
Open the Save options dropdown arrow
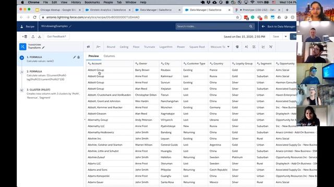coord(285,36)
